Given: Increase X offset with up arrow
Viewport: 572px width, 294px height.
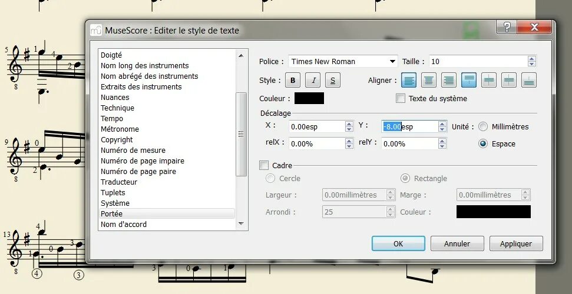Looking at the screenshot, I should click(349, 124).
